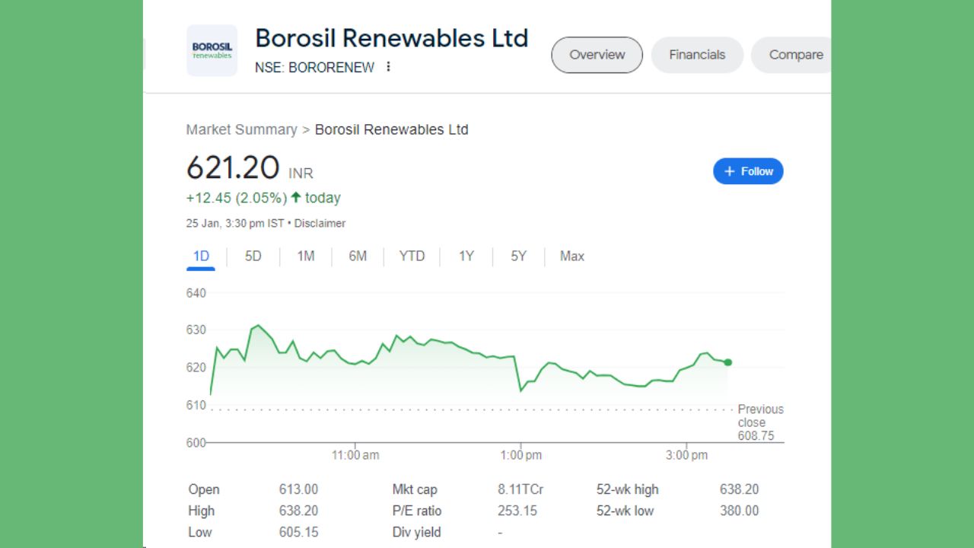Open the Disclaimer link

pyautogui.click(x=320, y=223)
